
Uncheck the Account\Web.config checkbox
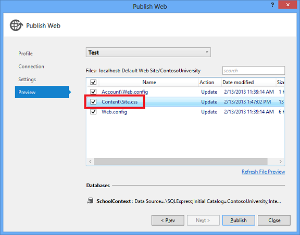click(93, 92)
